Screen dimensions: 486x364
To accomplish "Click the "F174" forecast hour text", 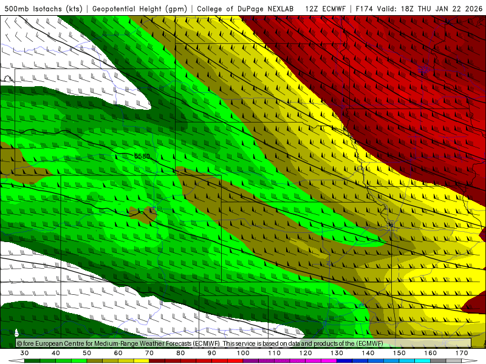I will point(364,8).
